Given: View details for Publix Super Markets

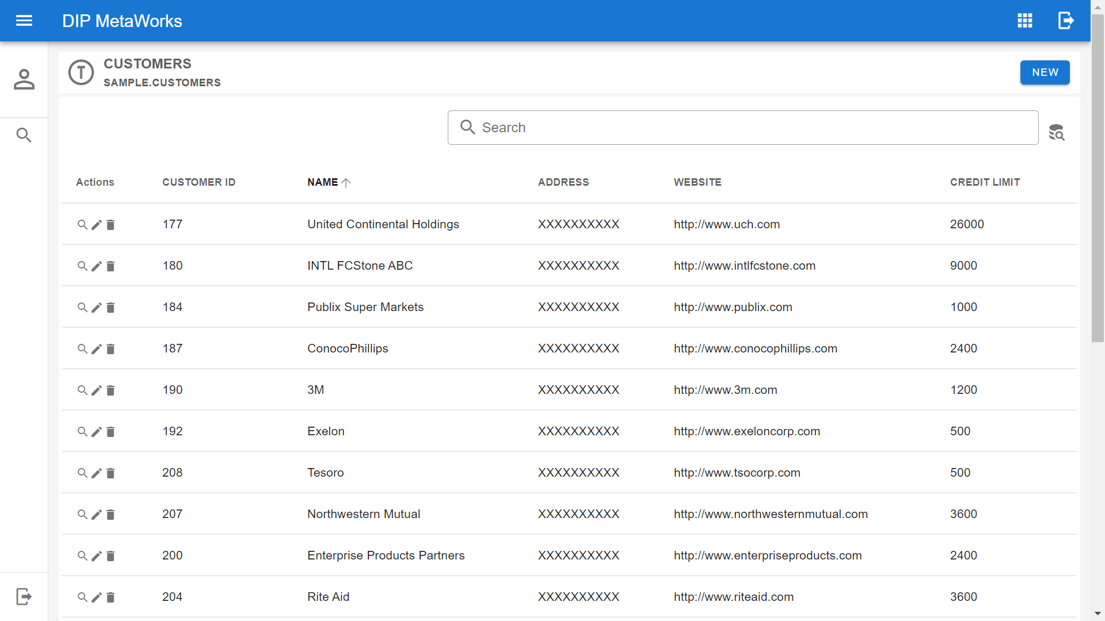Looking at the screenshot, I should [x=82, y=307].
